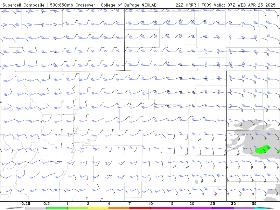The height and width of the screenshot is (210, 280).
Task: Click the magenta 20–25 legend segment
Action: (x=202, y=208)
